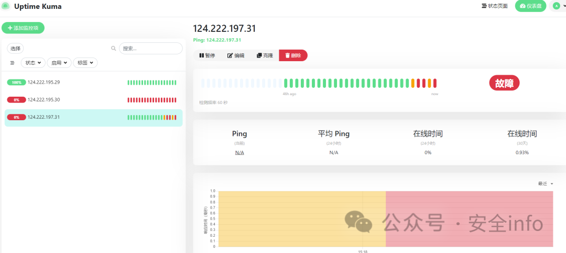Image resolution: width=566 pixels, height=253 pixels.
Task: Select monitor 124.222.195.29 in list
Action: point(44,83)
